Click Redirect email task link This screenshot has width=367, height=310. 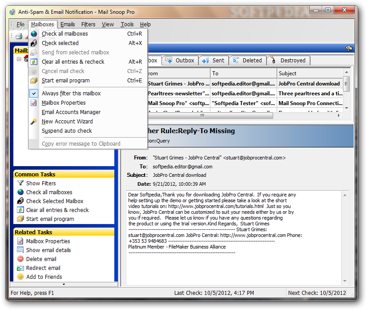(x=43, y=268)
